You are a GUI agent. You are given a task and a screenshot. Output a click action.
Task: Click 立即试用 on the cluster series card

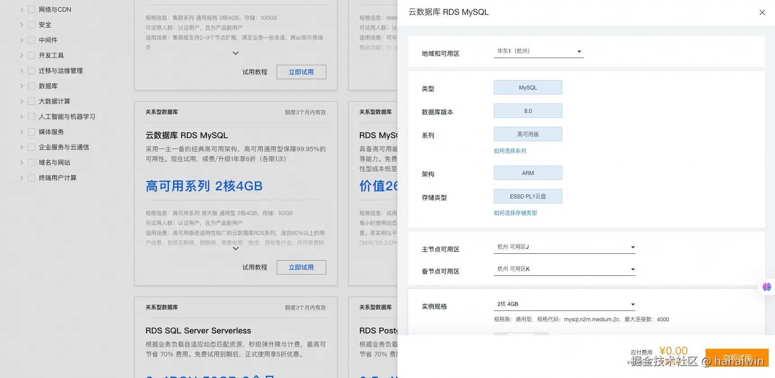(x=301, y=72)
